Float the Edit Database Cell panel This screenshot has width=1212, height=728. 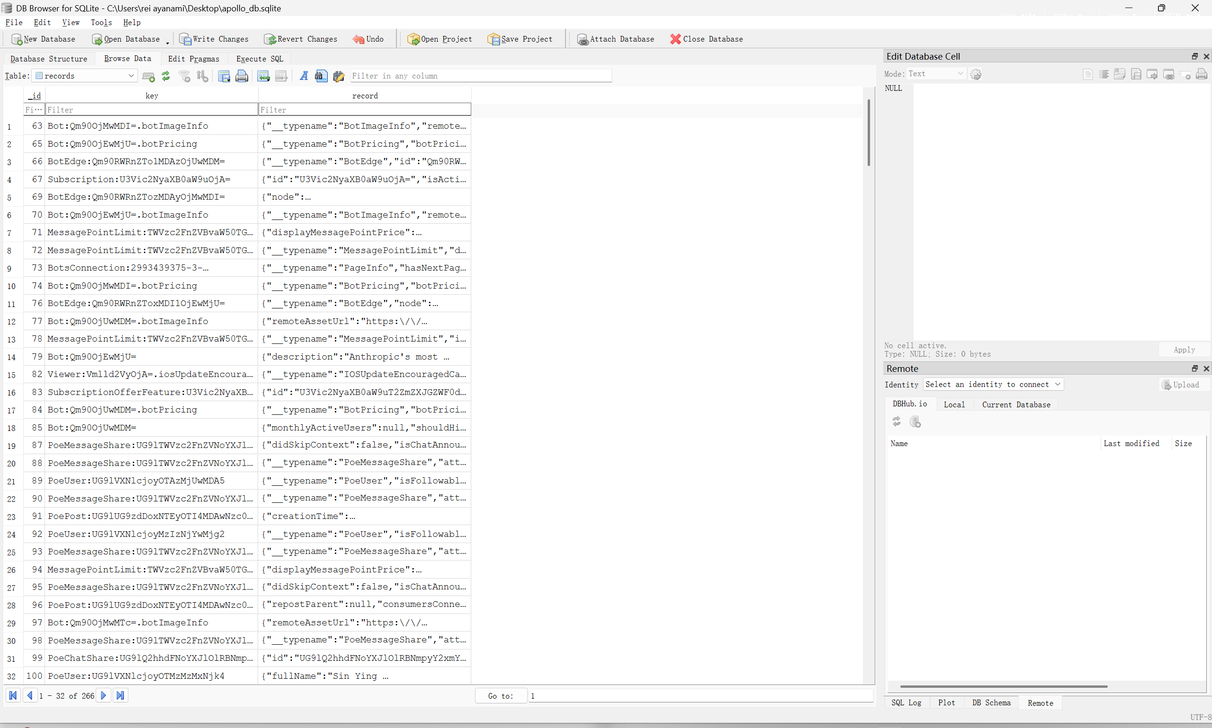point(1194,56)
